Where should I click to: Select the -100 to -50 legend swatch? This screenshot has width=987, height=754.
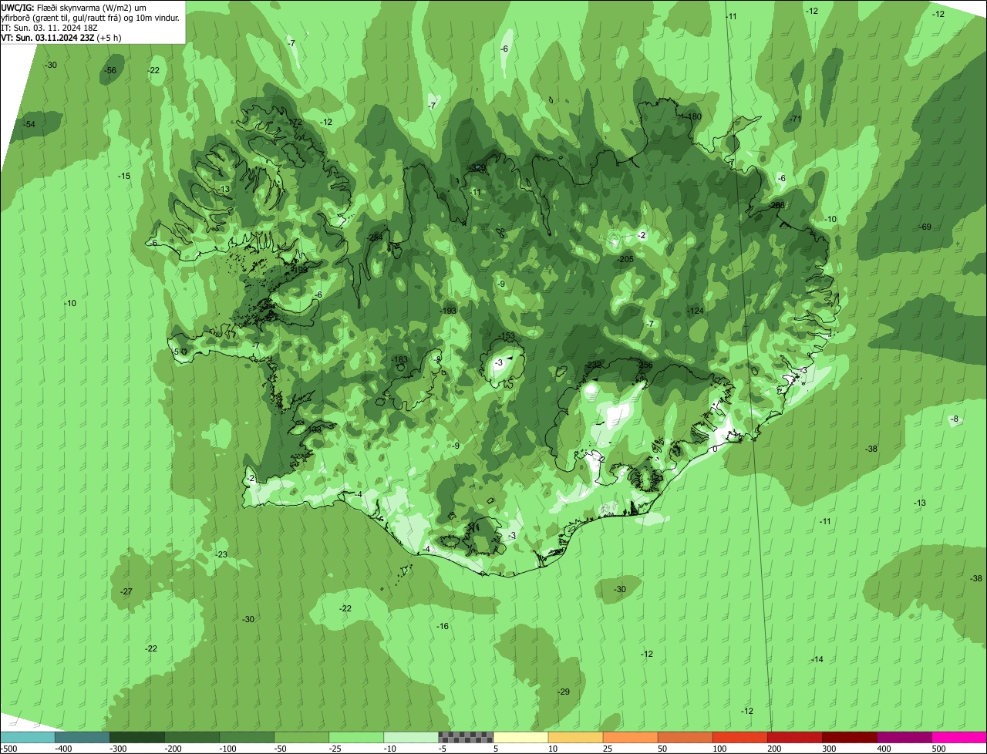[247, 737]
